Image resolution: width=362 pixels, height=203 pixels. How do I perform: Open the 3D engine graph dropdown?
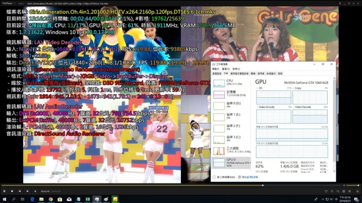click(260, 88)
